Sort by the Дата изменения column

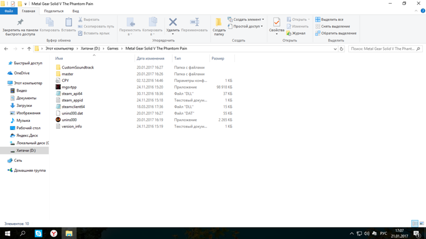(x=151, y=59)
